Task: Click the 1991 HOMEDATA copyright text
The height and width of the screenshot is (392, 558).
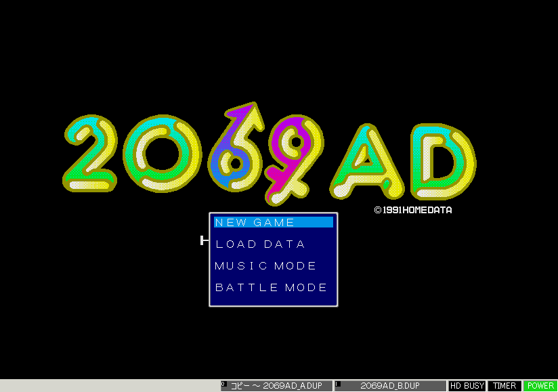Action: [413, 210]
